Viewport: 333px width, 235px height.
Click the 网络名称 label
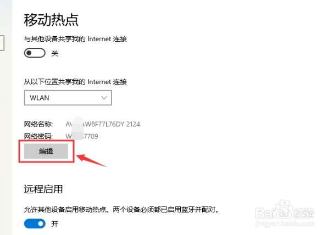(x=38, y=124)
